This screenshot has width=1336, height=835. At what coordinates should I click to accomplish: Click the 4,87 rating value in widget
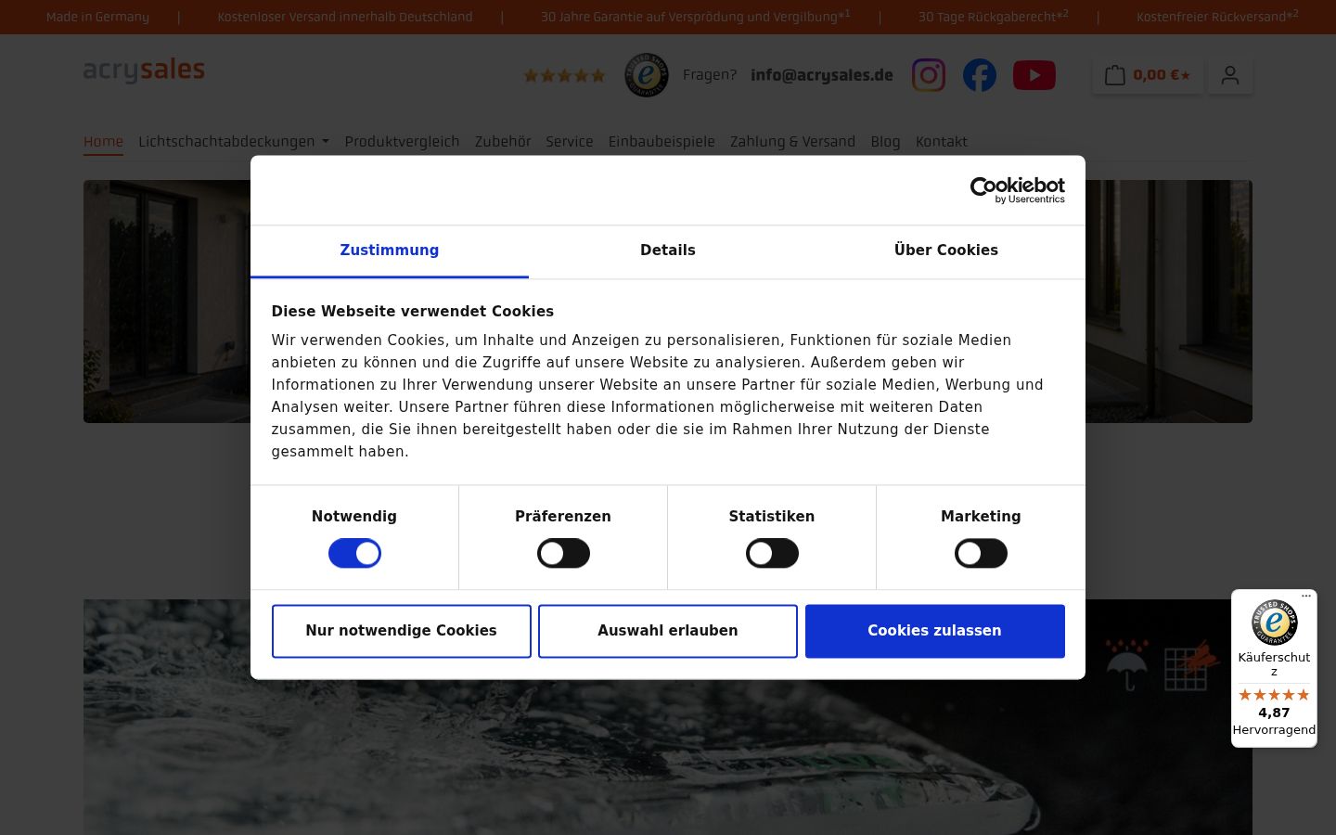tap(1274, 713)
